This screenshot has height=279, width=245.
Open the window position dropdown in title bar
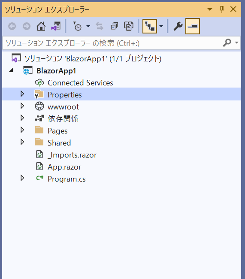click(210, 9)
